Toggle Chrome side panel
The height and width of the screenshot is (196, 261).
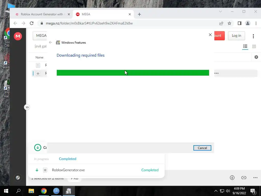[x=240, y=23]
